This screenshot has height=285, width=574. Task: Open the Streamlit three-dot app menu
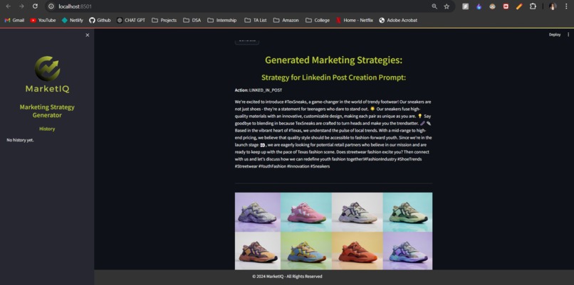[x=568, y=35]
